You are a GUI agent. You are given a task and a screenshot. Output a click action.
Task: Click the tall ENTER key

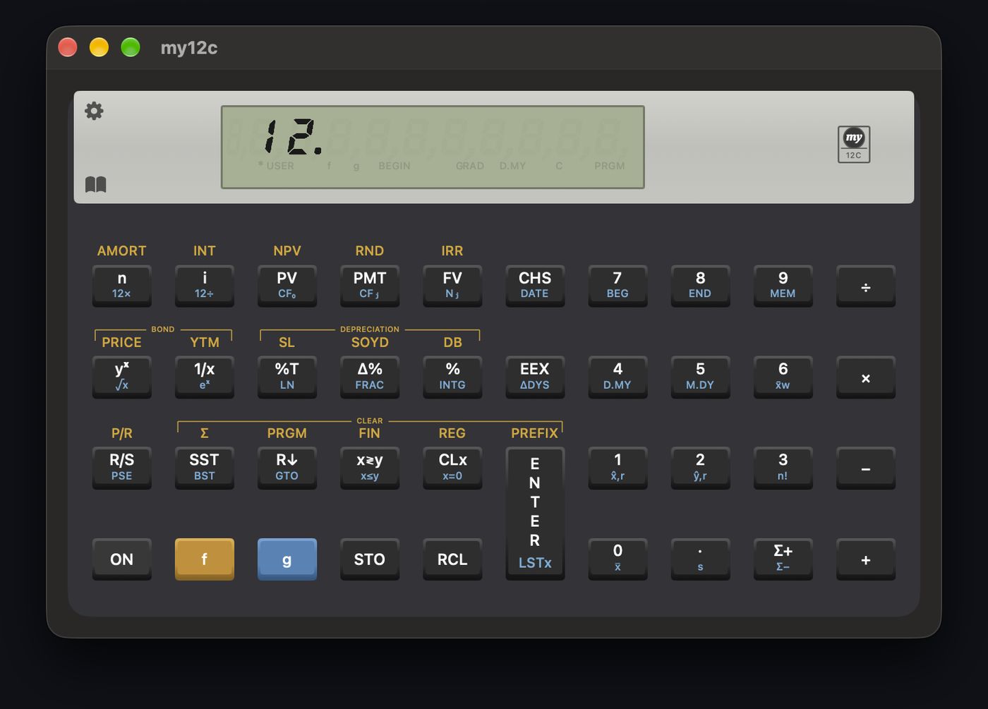coord(535,514)
